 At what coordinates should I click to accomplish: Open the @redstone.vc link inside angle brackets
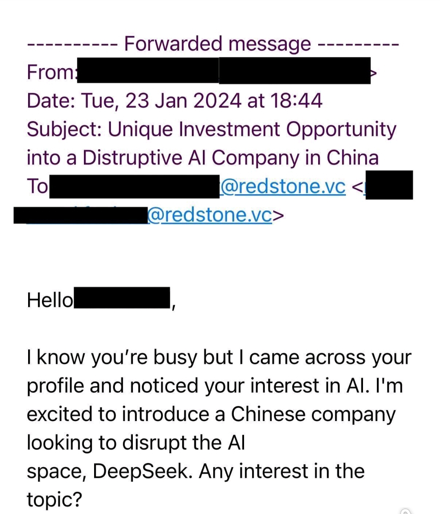point(209,215)
